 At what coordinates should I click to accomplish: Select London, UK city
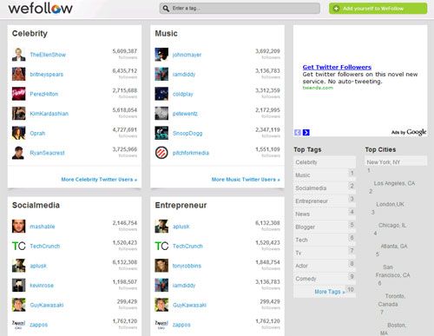[x=390, y=204]
